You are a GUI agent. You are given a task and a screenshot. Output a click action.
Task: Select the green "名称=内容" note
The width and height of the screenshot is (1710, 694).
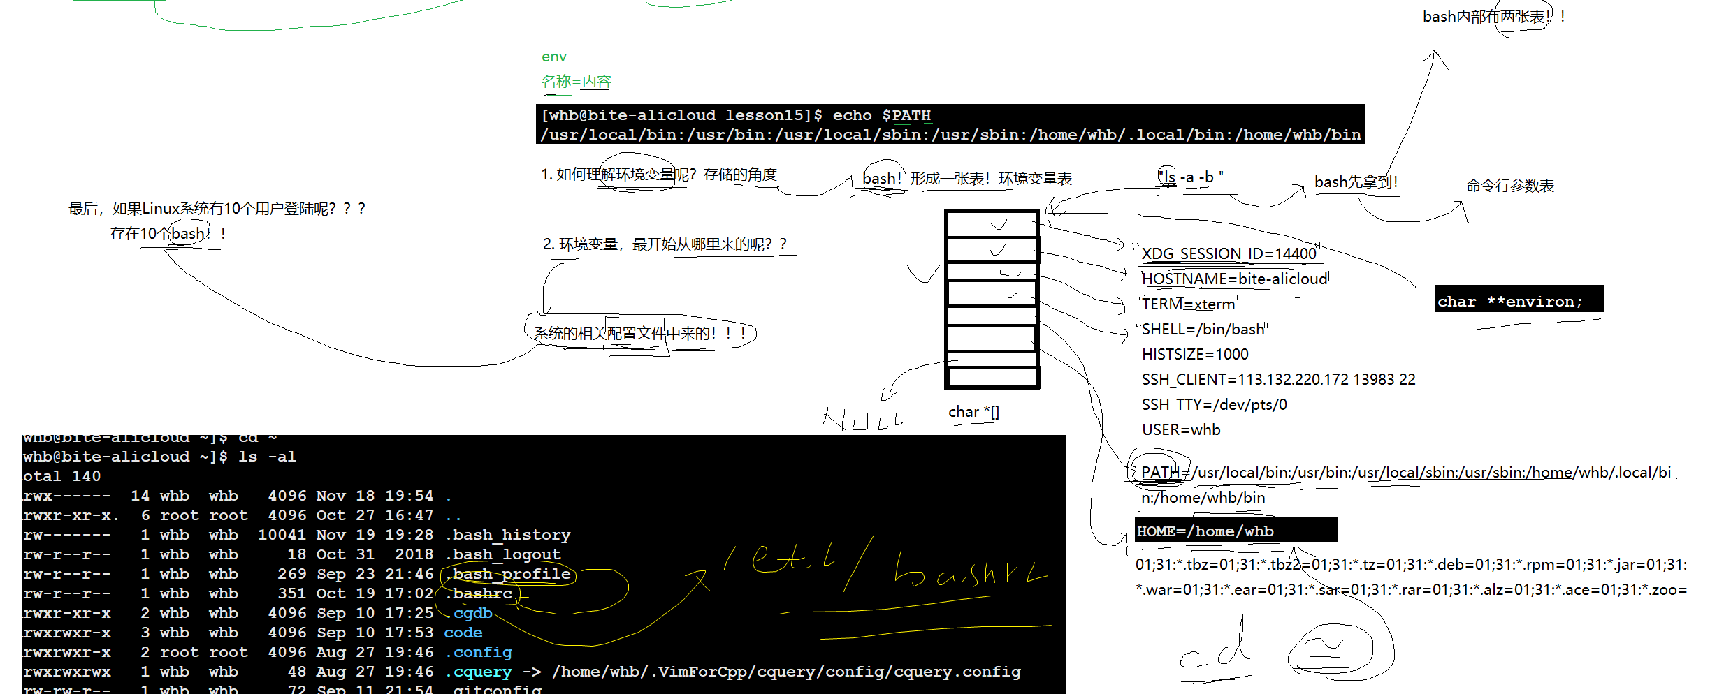coord(577,82)
